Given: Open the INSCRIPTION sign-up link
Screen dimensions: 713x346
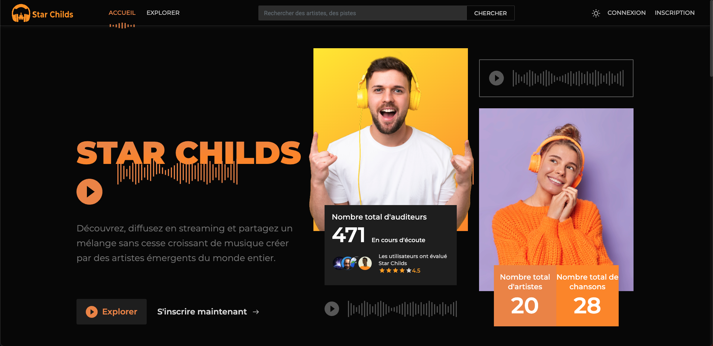Looking at the screenshot, I should pos(674,13).
